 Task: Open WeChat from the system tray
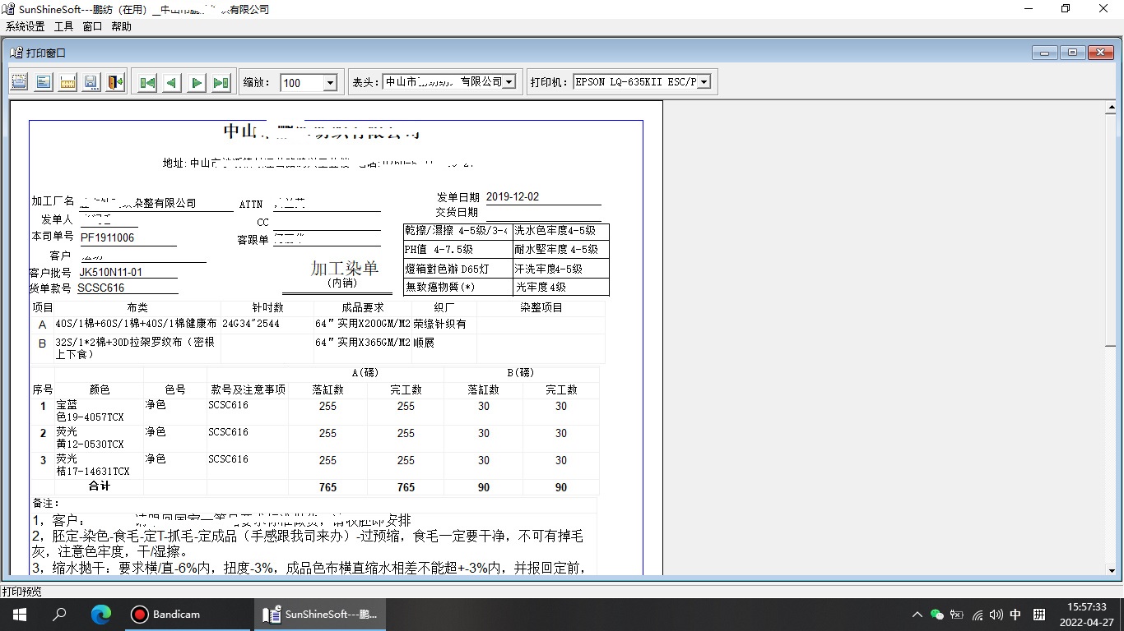[936, 615]
